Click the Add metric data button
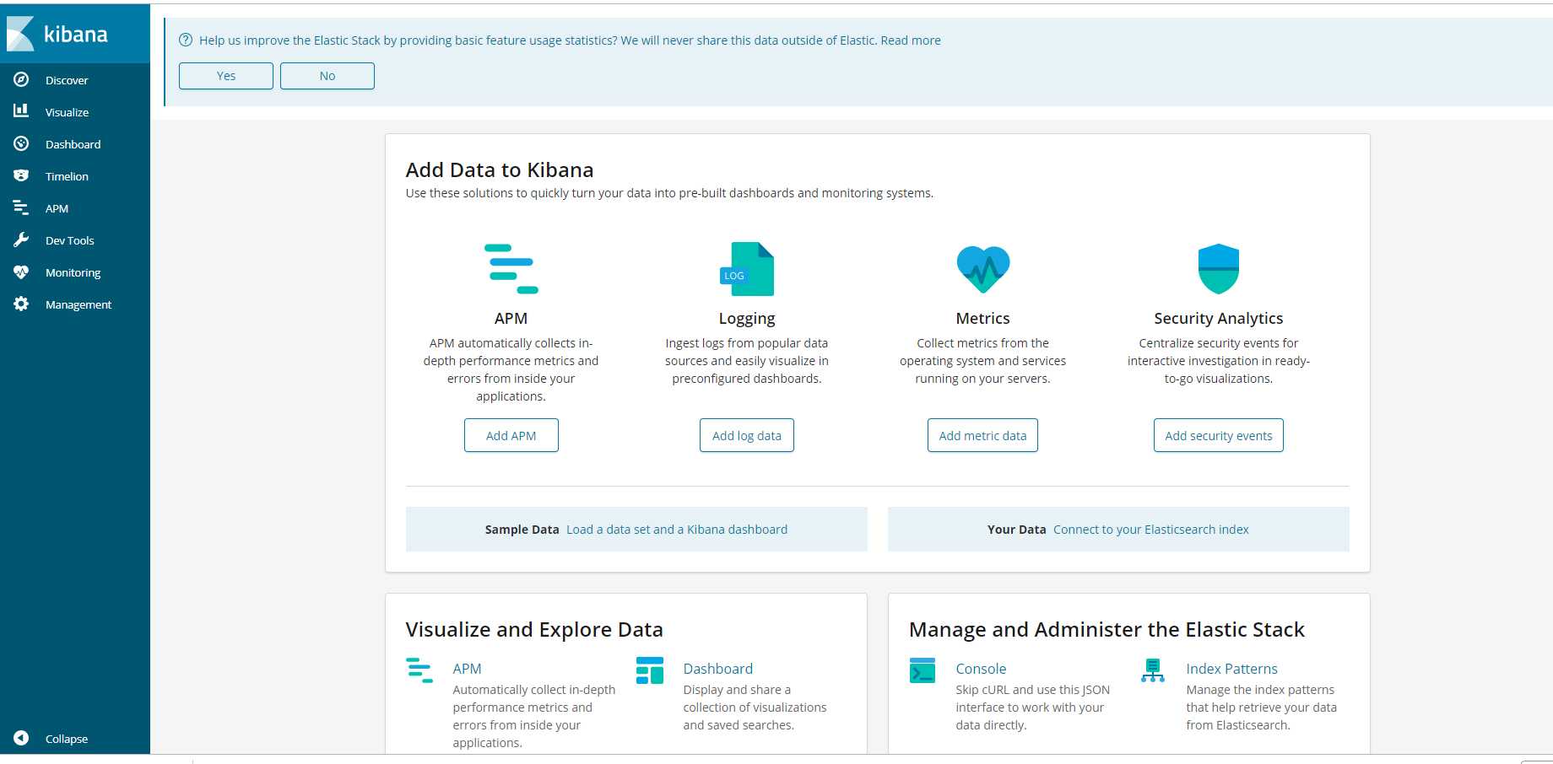Image resolution: width=1553 pixels, height=764 pixels. coord(982,435)
